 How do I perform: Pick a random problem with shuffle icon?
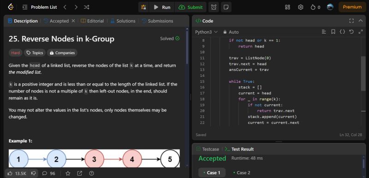click(86, 7)
